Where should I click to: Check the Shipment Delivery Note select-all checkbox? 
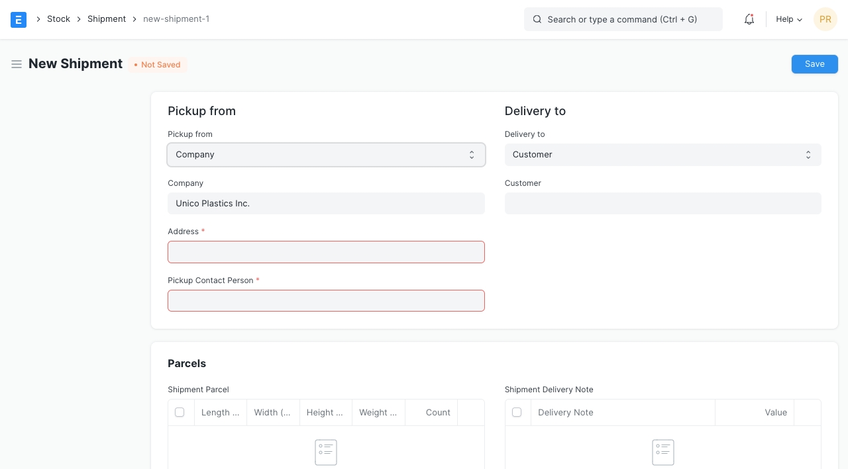coord(517,412)
